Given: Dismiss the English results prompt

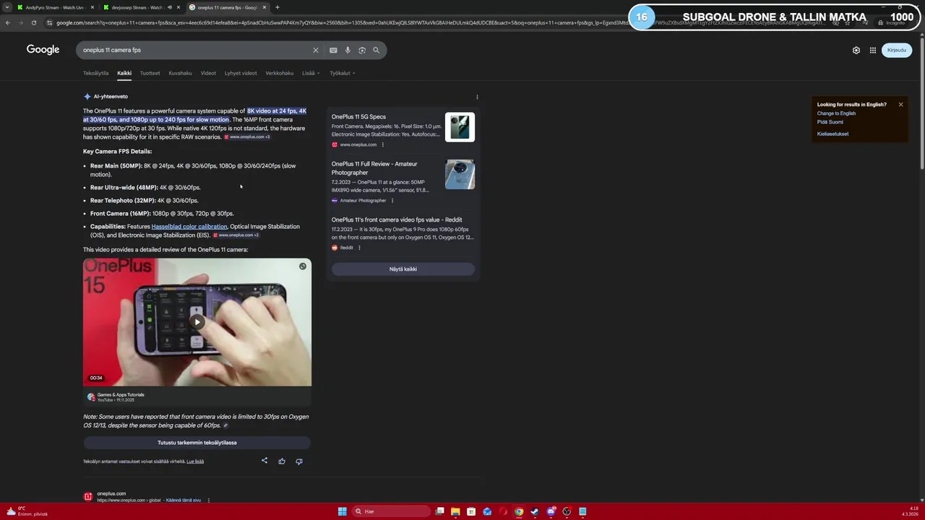Looking at the screenshot, I should (x=900, y=105).
